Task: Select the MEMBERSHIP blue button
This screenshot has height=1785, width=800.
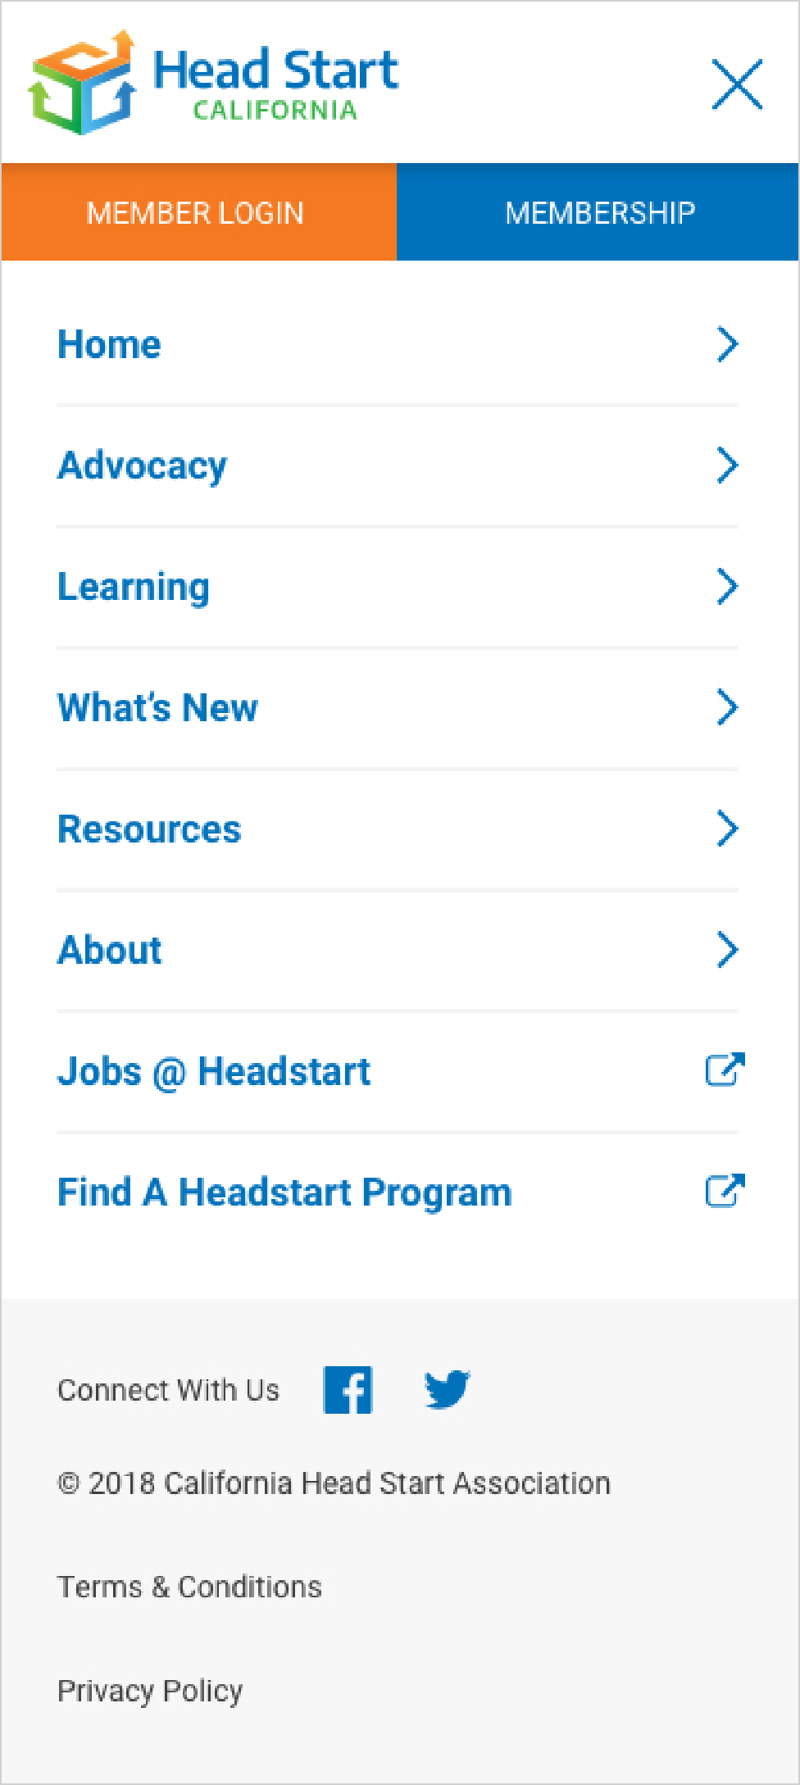Action: point(598,212)
